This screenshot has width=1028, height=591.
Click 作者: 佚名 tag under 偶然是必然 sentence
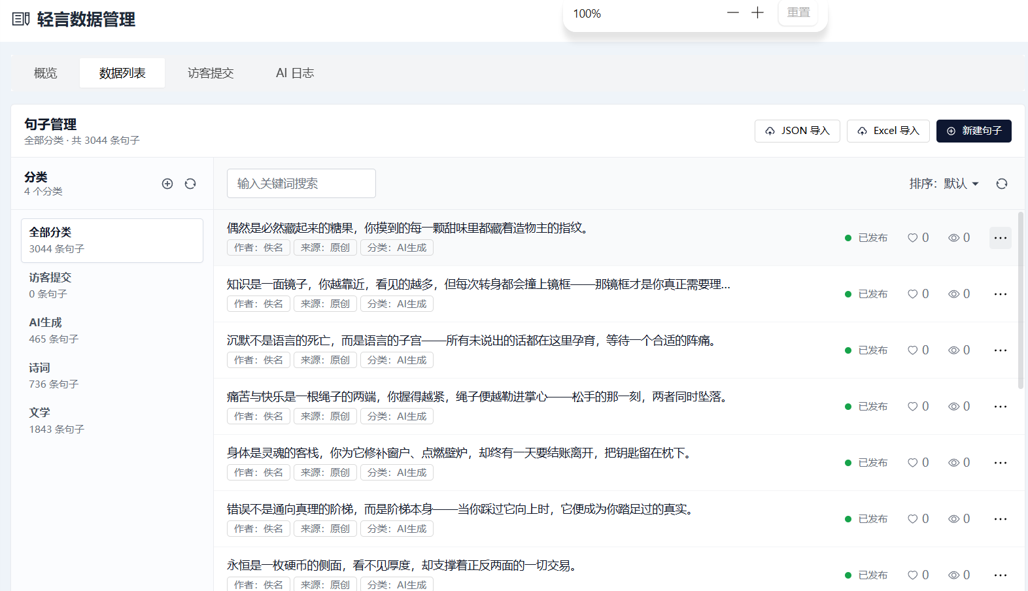[258, 248]
